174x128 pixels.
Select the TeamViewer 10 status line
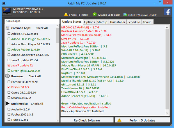coord(80,88)
